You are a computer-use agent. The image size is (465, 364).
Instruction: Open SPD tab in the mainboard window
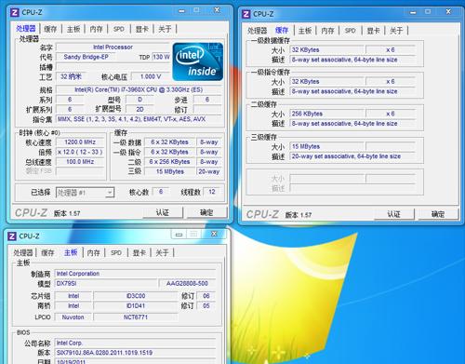click(116, 252)
